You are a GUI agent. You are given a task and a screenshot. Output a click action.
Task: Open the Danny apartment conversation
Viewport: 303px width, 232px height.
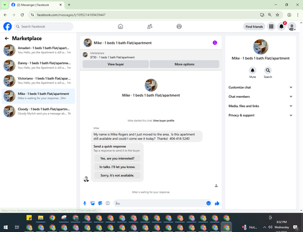(38, 65)
